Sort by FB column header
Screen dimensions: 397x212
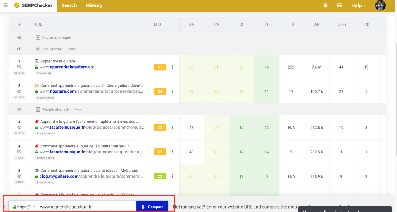pos(292,24)
